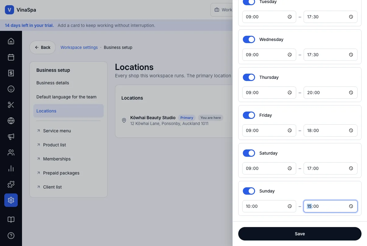Click the Thursday closing time 20:00 field

(331, 93)
